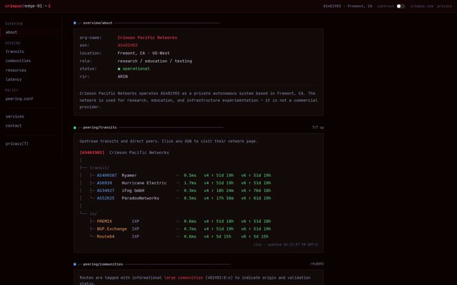Click the research / education / testing role value
This screenshot has height=285, width=457.
pos(155,61)
